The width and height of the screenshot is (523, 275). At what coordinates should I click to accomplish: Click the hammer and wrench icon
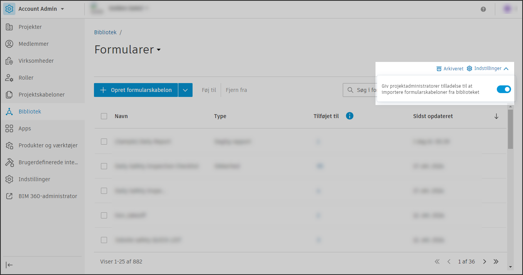(x=9, y=162)
